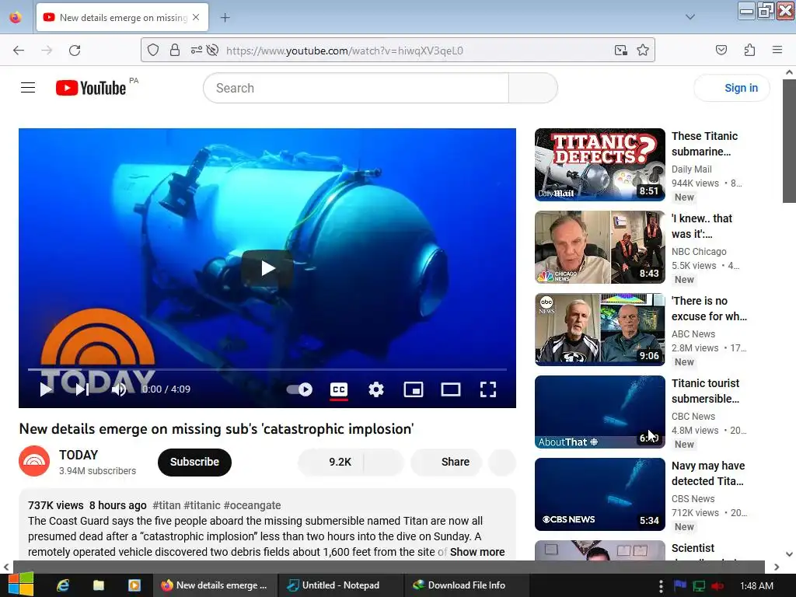The height and width of the screenshot is (597, 796).
Task: Sign in to YouTube
Action: pyautogui.click(x=732, y=88)
